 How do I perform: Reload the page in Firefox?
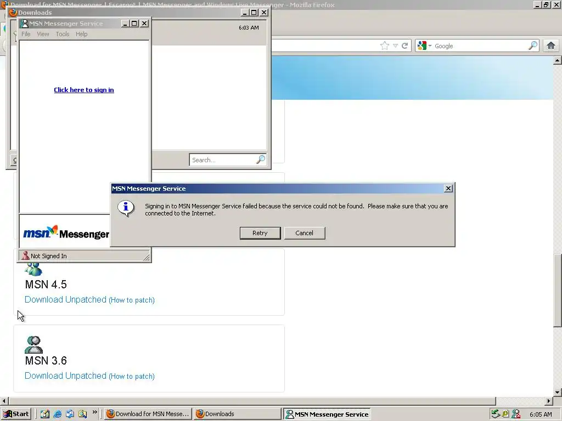point(404,46)
